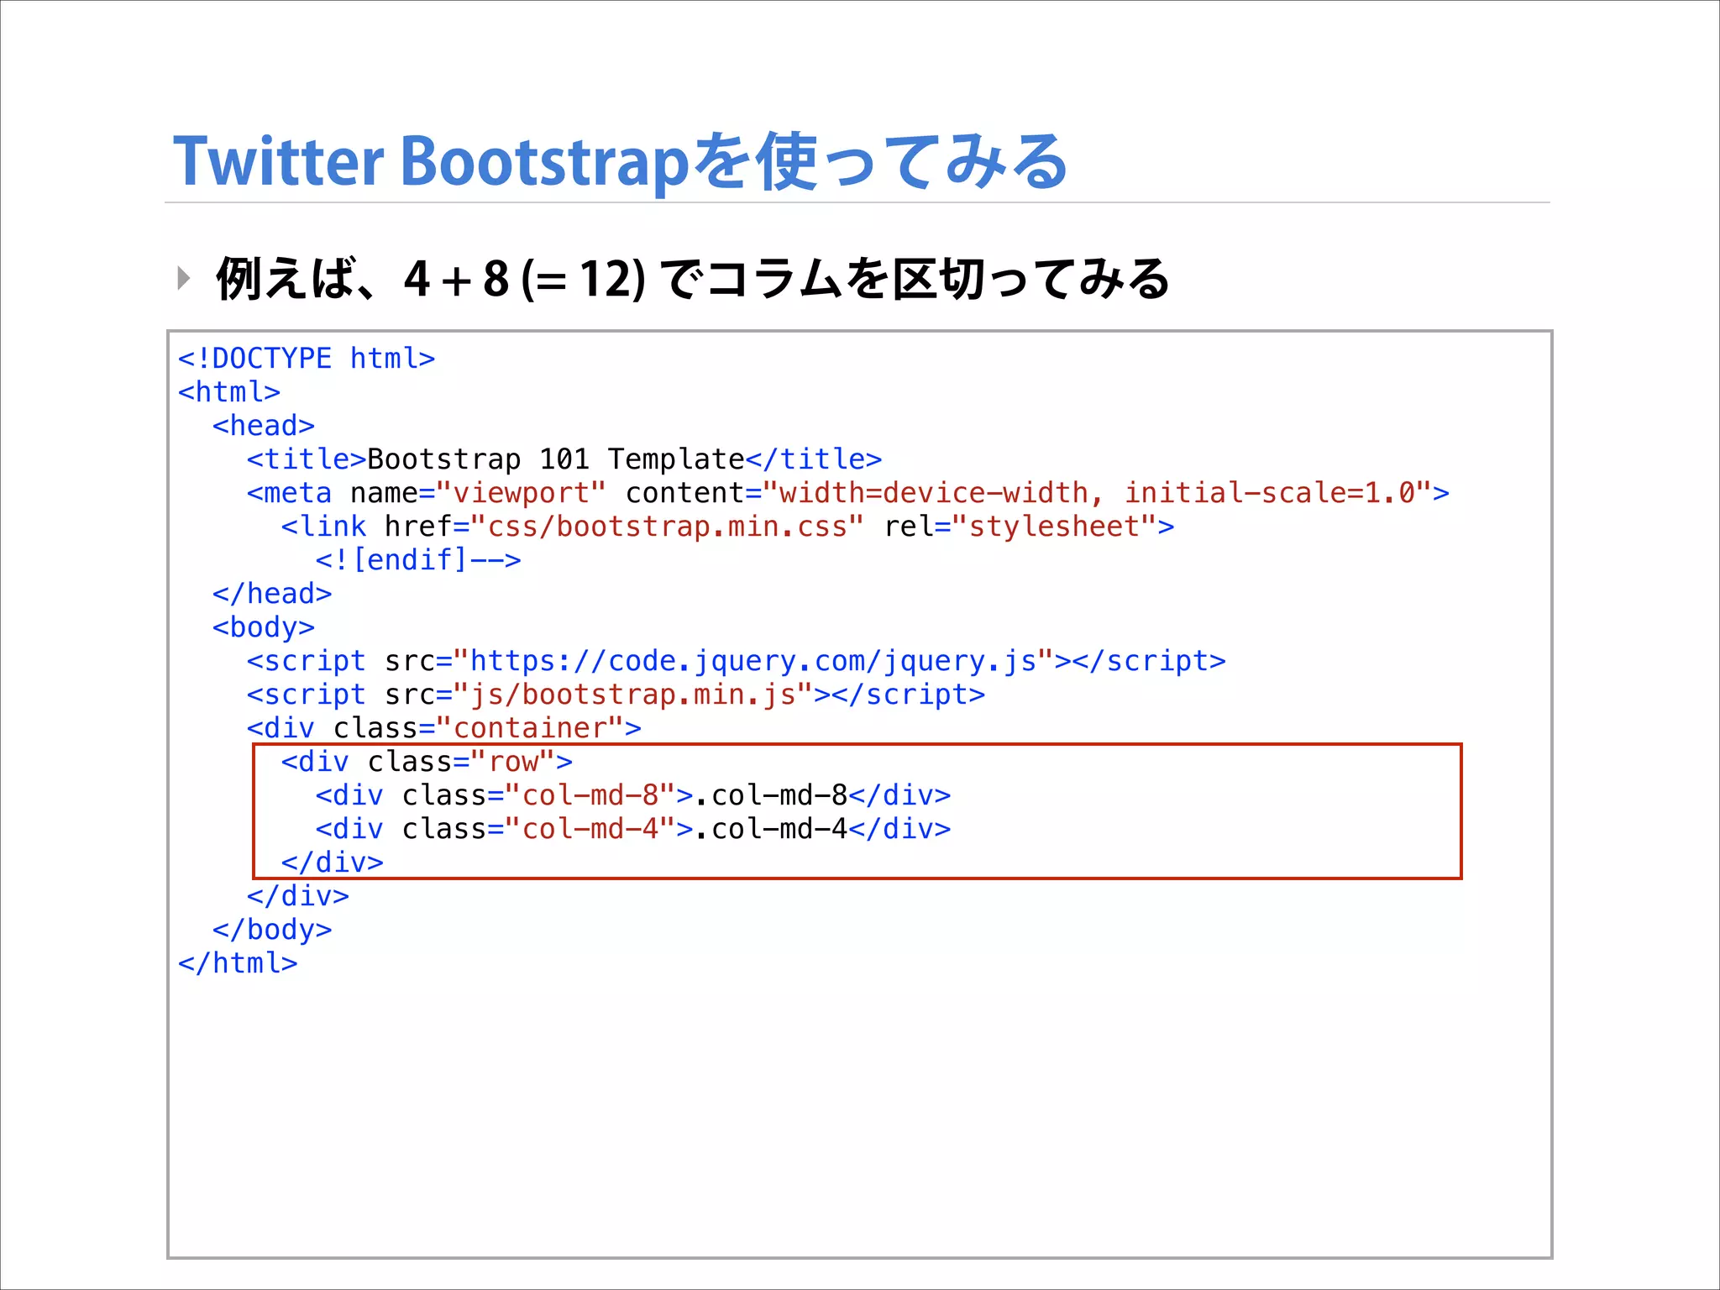Screen dimensions: 1720x1290
Task: Click the bullet text '例えば、4 + 8 (= 12) でコラムを区切ってみる'
Action: [x=693, y=279]
